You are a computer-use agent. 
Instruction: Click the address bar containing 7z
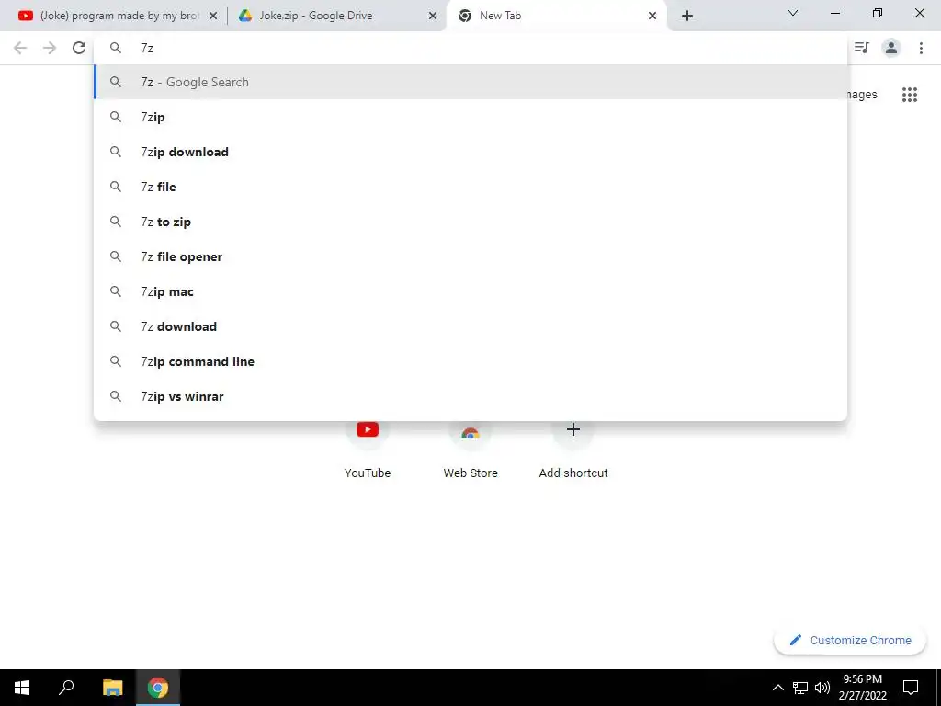point(470,48)
